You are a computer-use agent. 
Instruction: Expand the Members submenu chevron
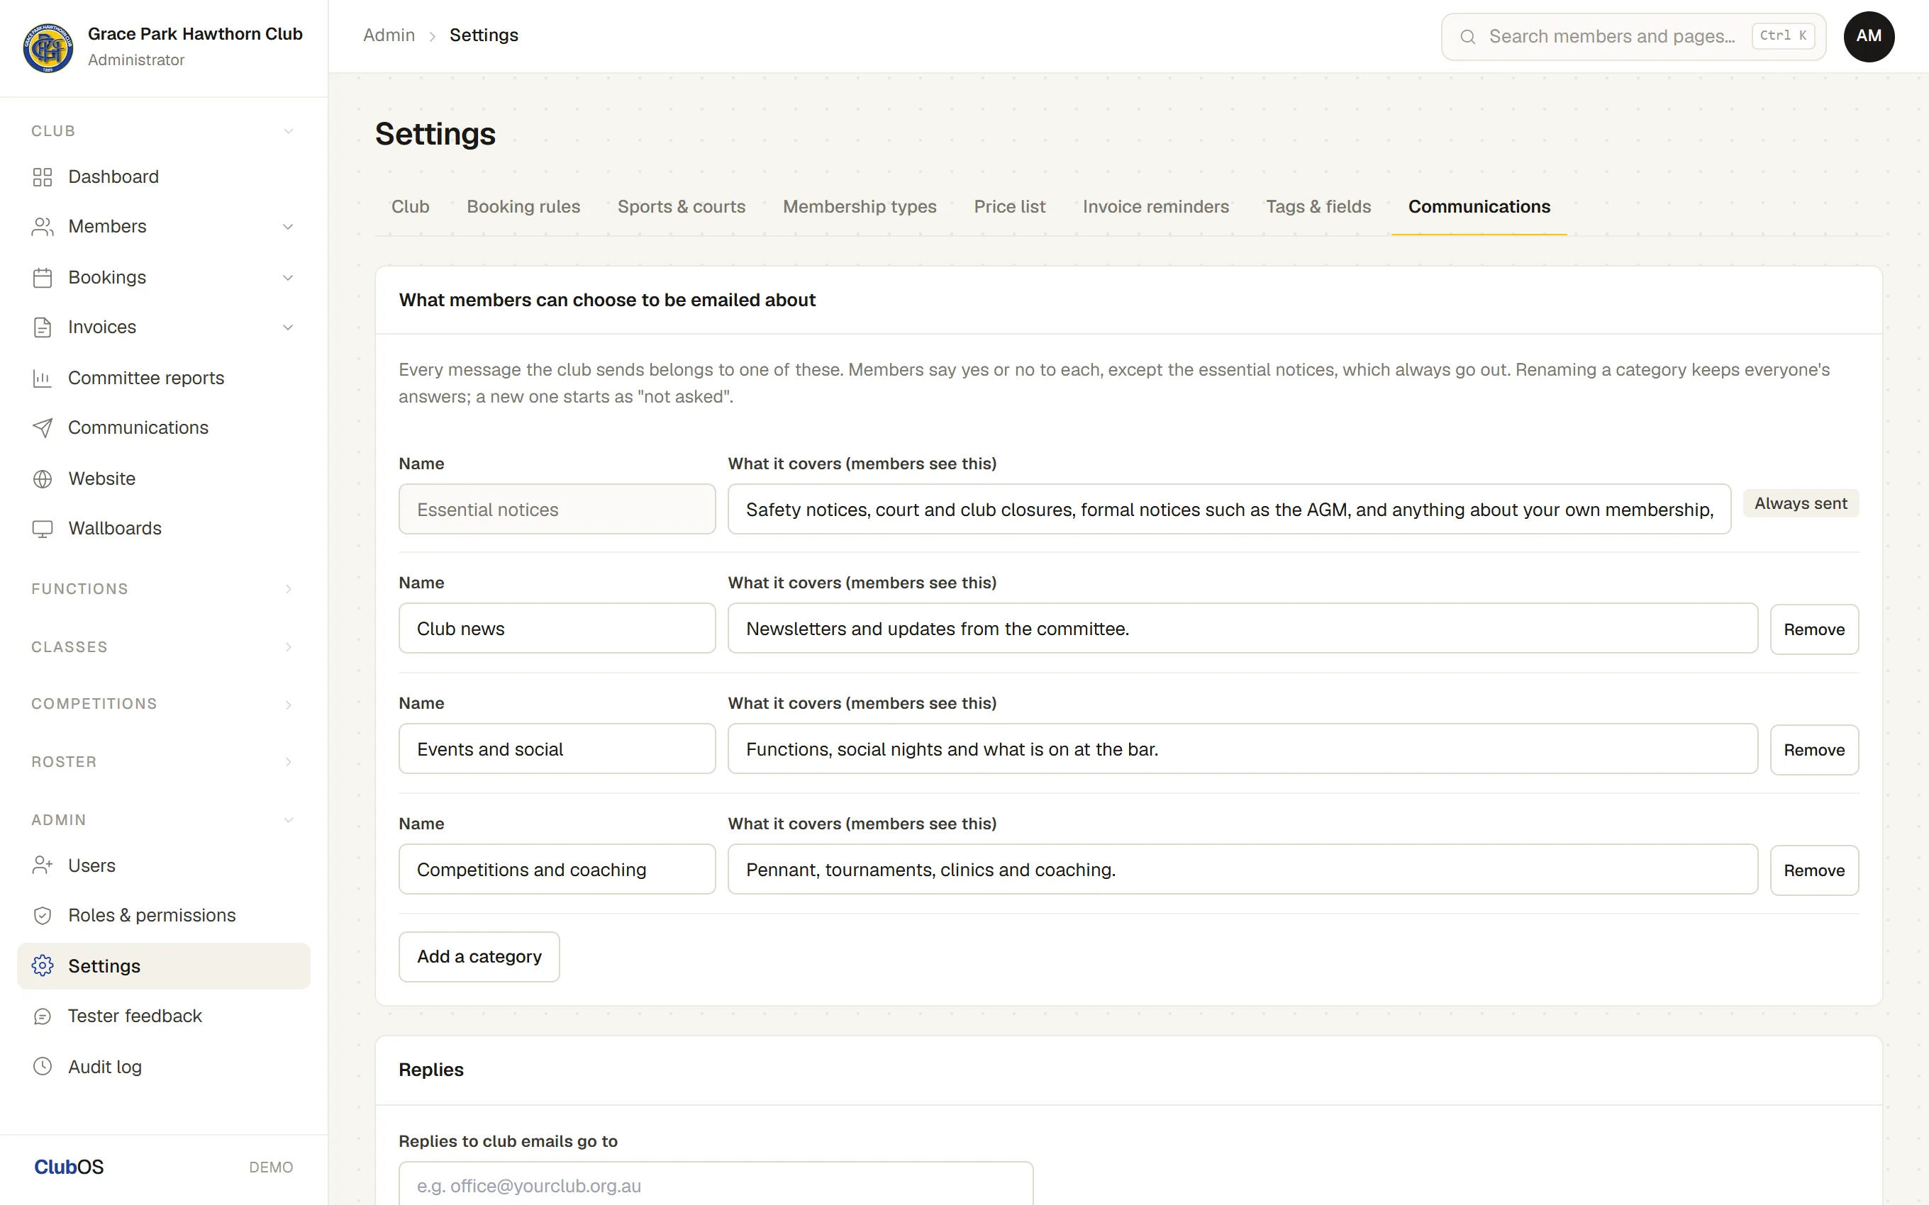[x=289, y=227]
